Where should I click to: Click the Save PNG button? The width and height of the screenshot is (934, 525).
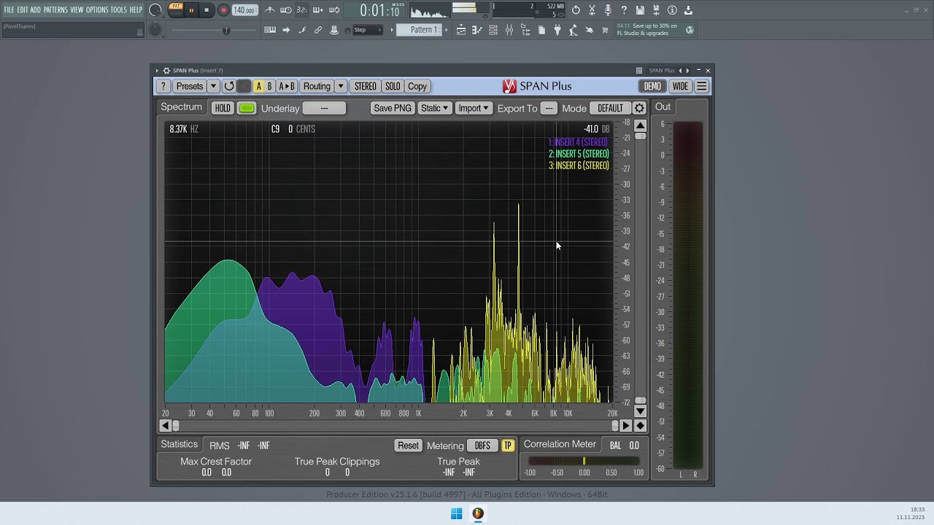393,108
